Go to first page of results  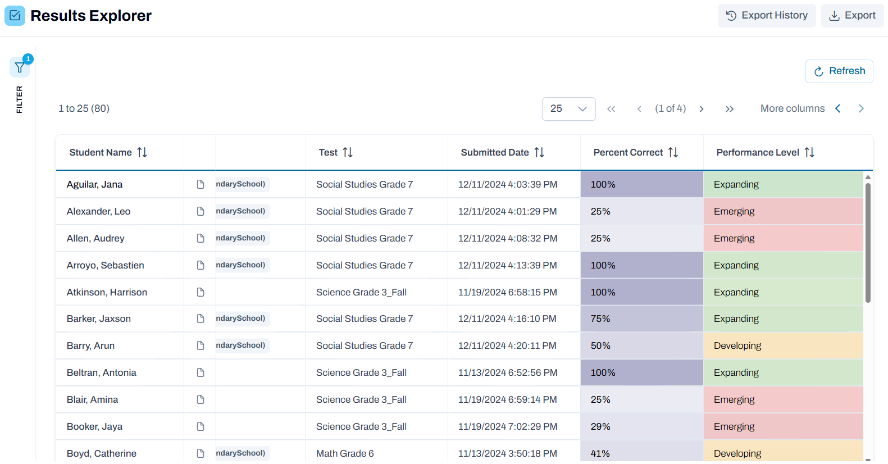pos(611,109)
